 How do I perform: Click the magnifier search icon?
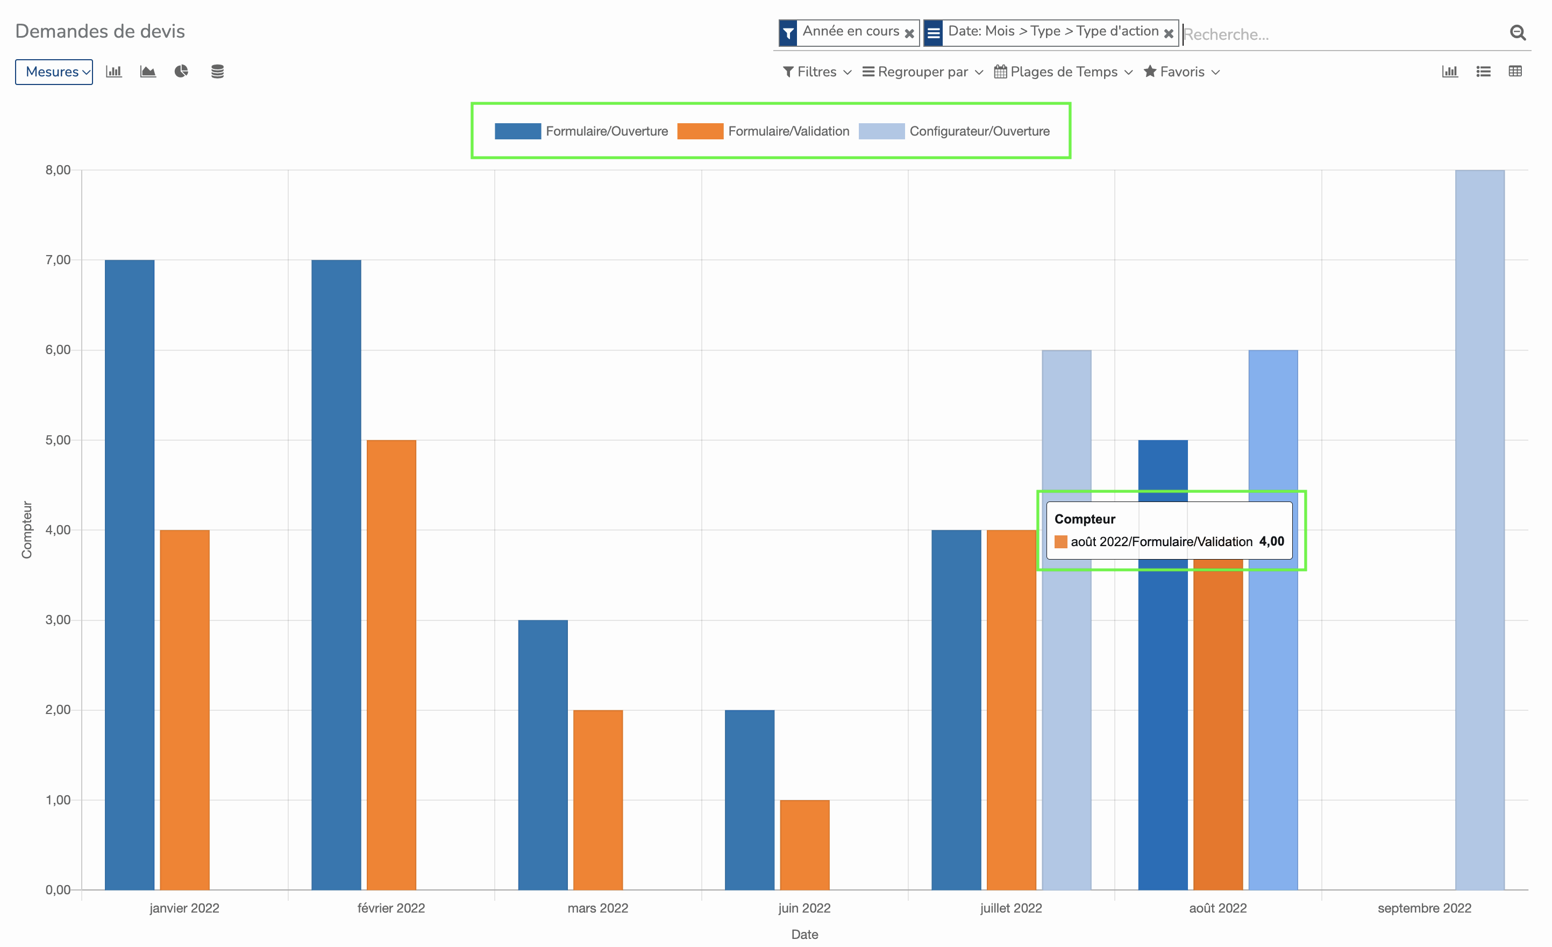pyautogui.click(x=1518, y=33)
